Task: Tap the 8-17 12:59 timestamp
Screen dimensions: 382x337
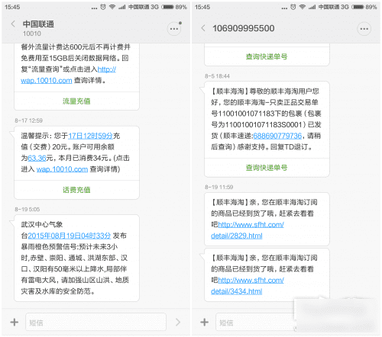Action: tap(28, 120)
